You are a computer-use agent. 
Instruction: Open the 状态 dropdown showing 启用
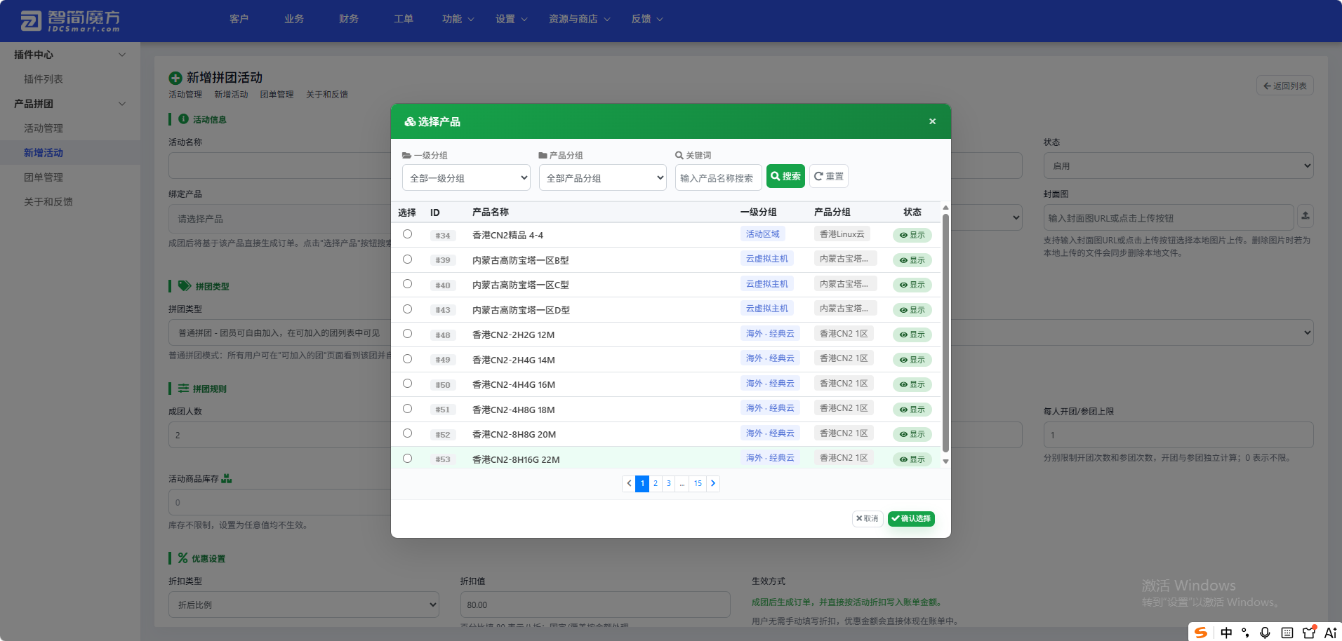1178,166
